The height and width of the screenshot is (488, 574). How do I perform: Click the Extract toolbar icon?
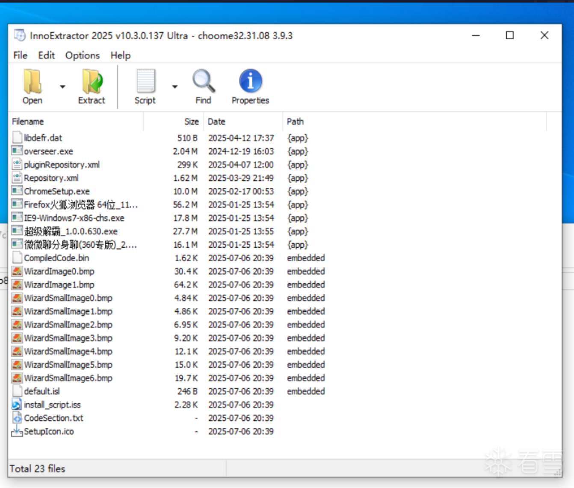(x=92, y=81)
